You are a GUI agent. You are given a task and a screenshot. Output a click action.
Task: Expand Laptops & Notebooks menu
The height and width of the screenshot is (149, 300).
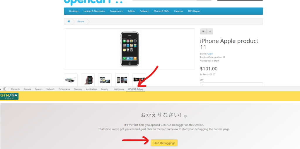click(x=94, y=11)
